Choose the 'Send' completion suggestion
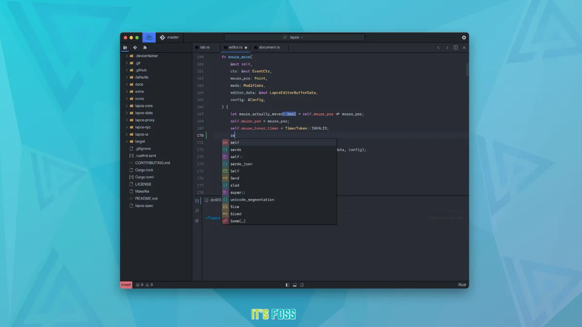 click(279, 178)
